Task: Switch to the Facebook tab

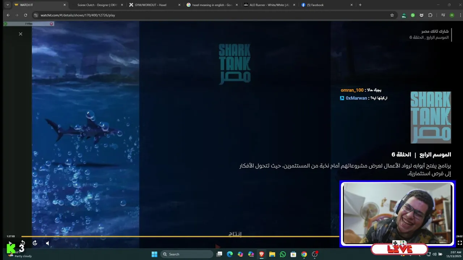Action: pos(327,5)
